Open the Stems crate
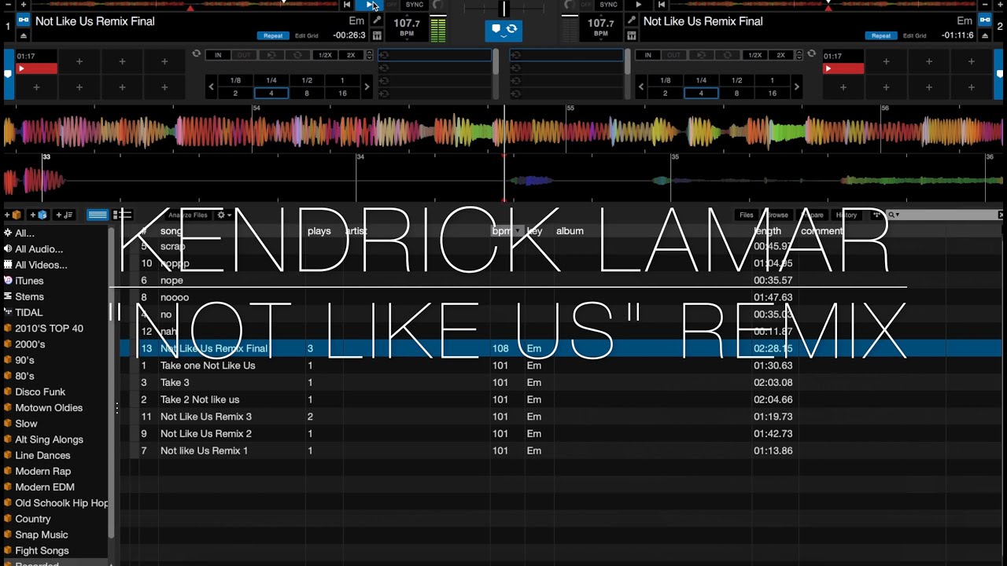The width and height of the screenshot is (1007, 566). pyautogui.click(x=29, y=296)
